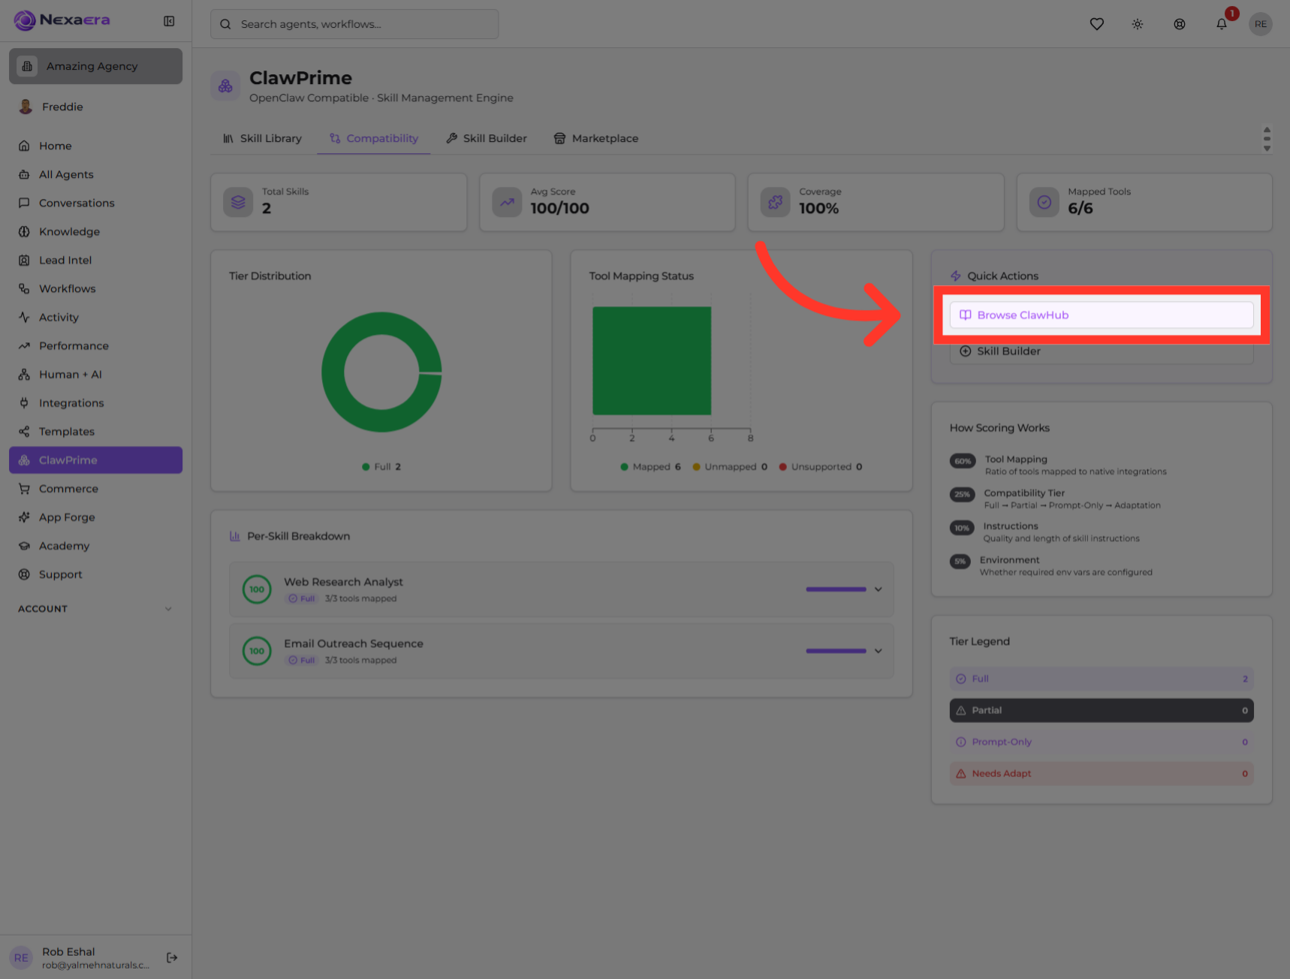Click the Total Skills layers icon
This screenshot has width=1290, height=979.
pos(238,202)
